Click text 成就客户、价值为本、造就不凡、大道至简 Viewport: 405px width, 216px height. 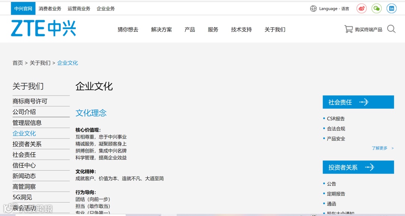[x=120, y=178]
